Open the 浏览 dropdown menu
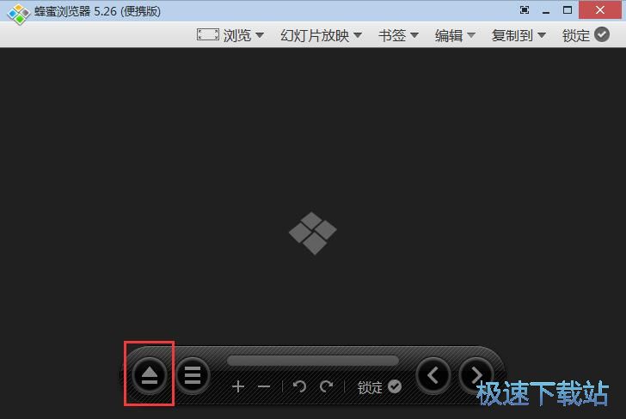626x419 pixels. coord(243,35)
